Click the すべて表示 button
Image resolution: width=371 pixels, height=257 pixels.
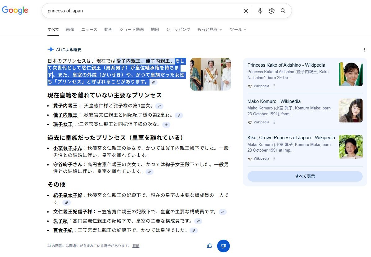(x=305, y=176)
